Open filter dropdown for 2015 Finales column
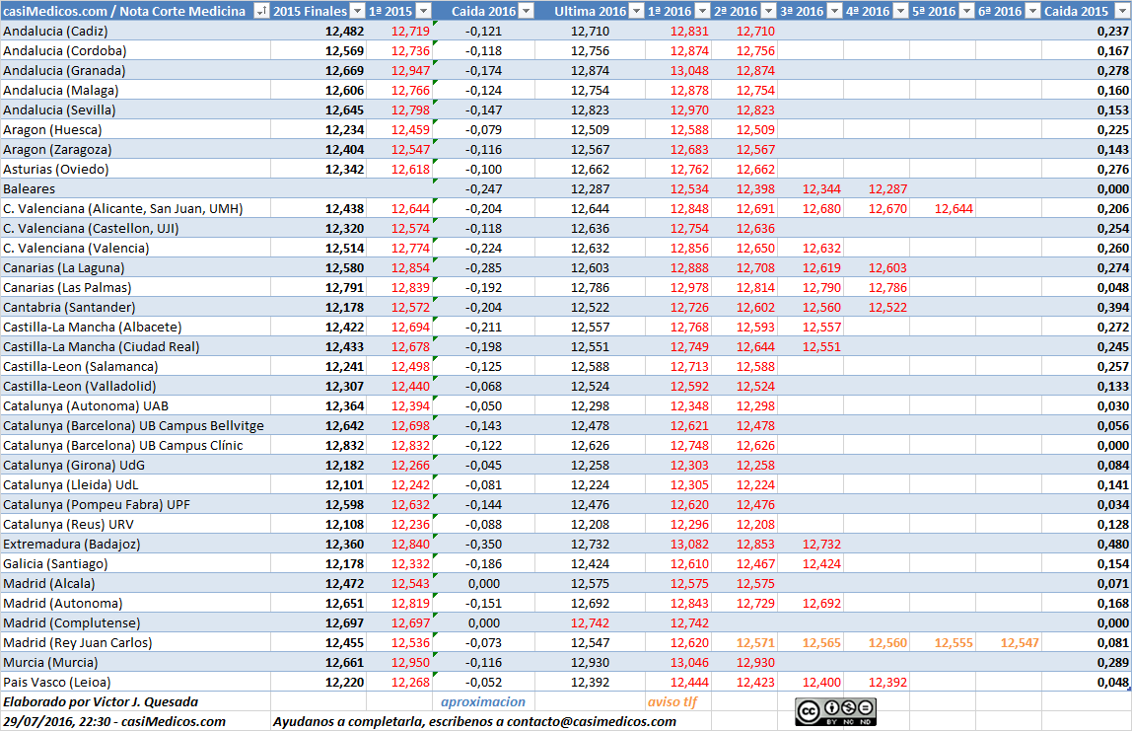The height and width of the screenshot is (731, 1132). point(357,11)
